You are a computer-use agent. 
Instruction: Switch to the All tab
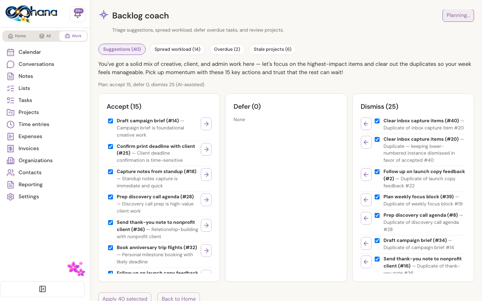click(45, 36)
